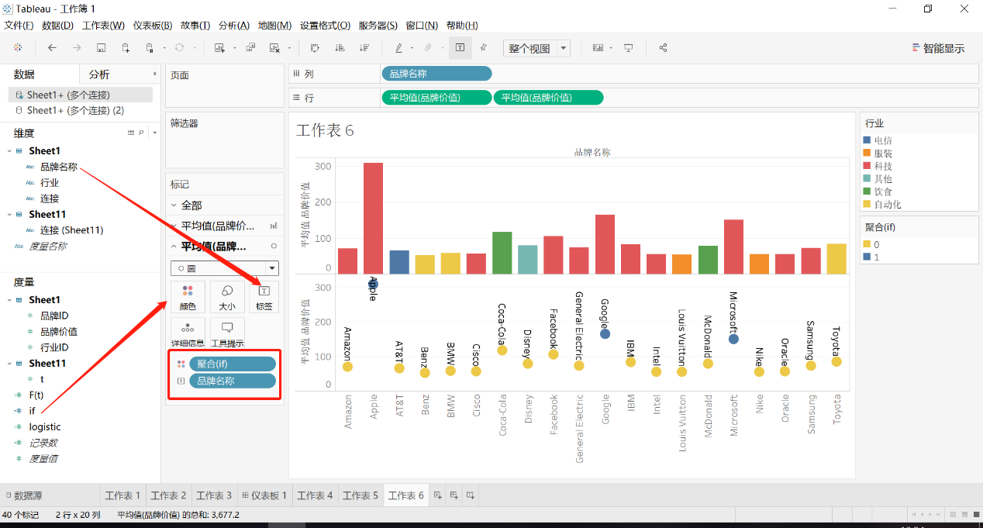983x528 pixels.
Task: Open the 设置格式(O) menu
Action: click(325, 26)
